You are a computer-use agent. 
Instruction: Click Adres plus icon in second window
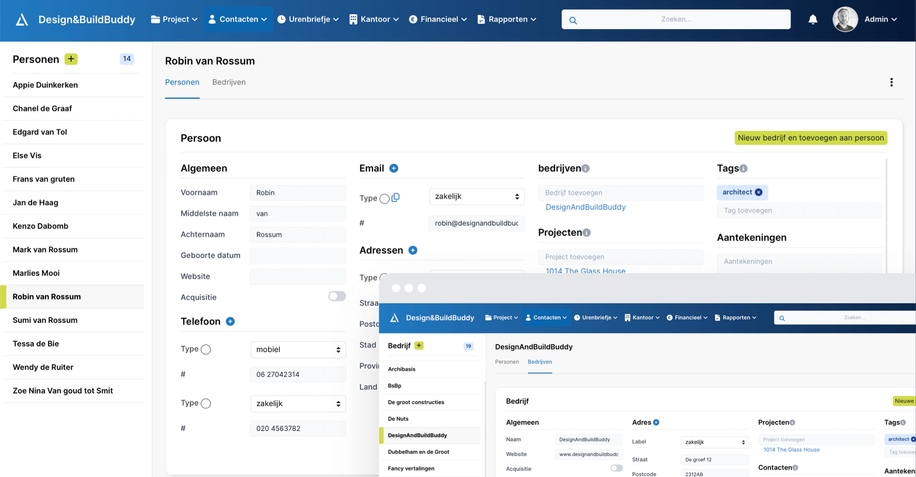[x=656, y=422]
